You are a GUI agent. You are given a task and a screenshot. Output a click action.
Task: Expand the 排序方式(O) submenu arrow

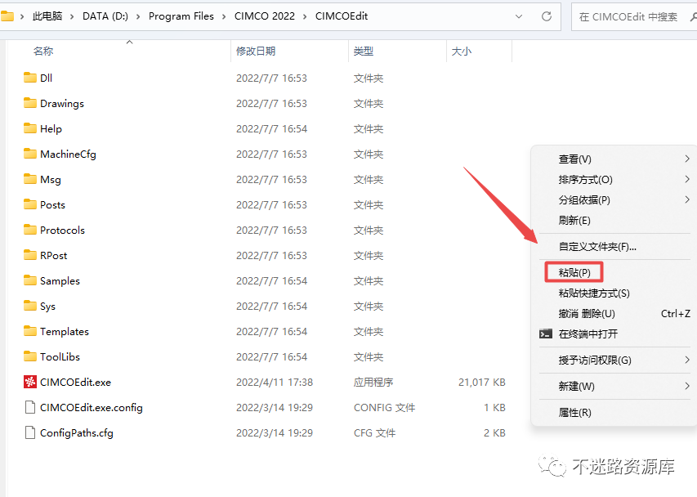coord(687,179)
